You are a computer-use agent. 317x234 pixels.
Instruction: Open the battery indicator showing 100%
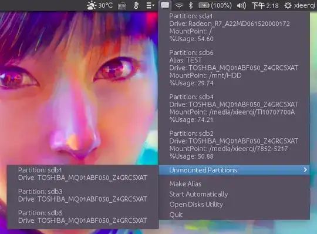pos(215,5)
